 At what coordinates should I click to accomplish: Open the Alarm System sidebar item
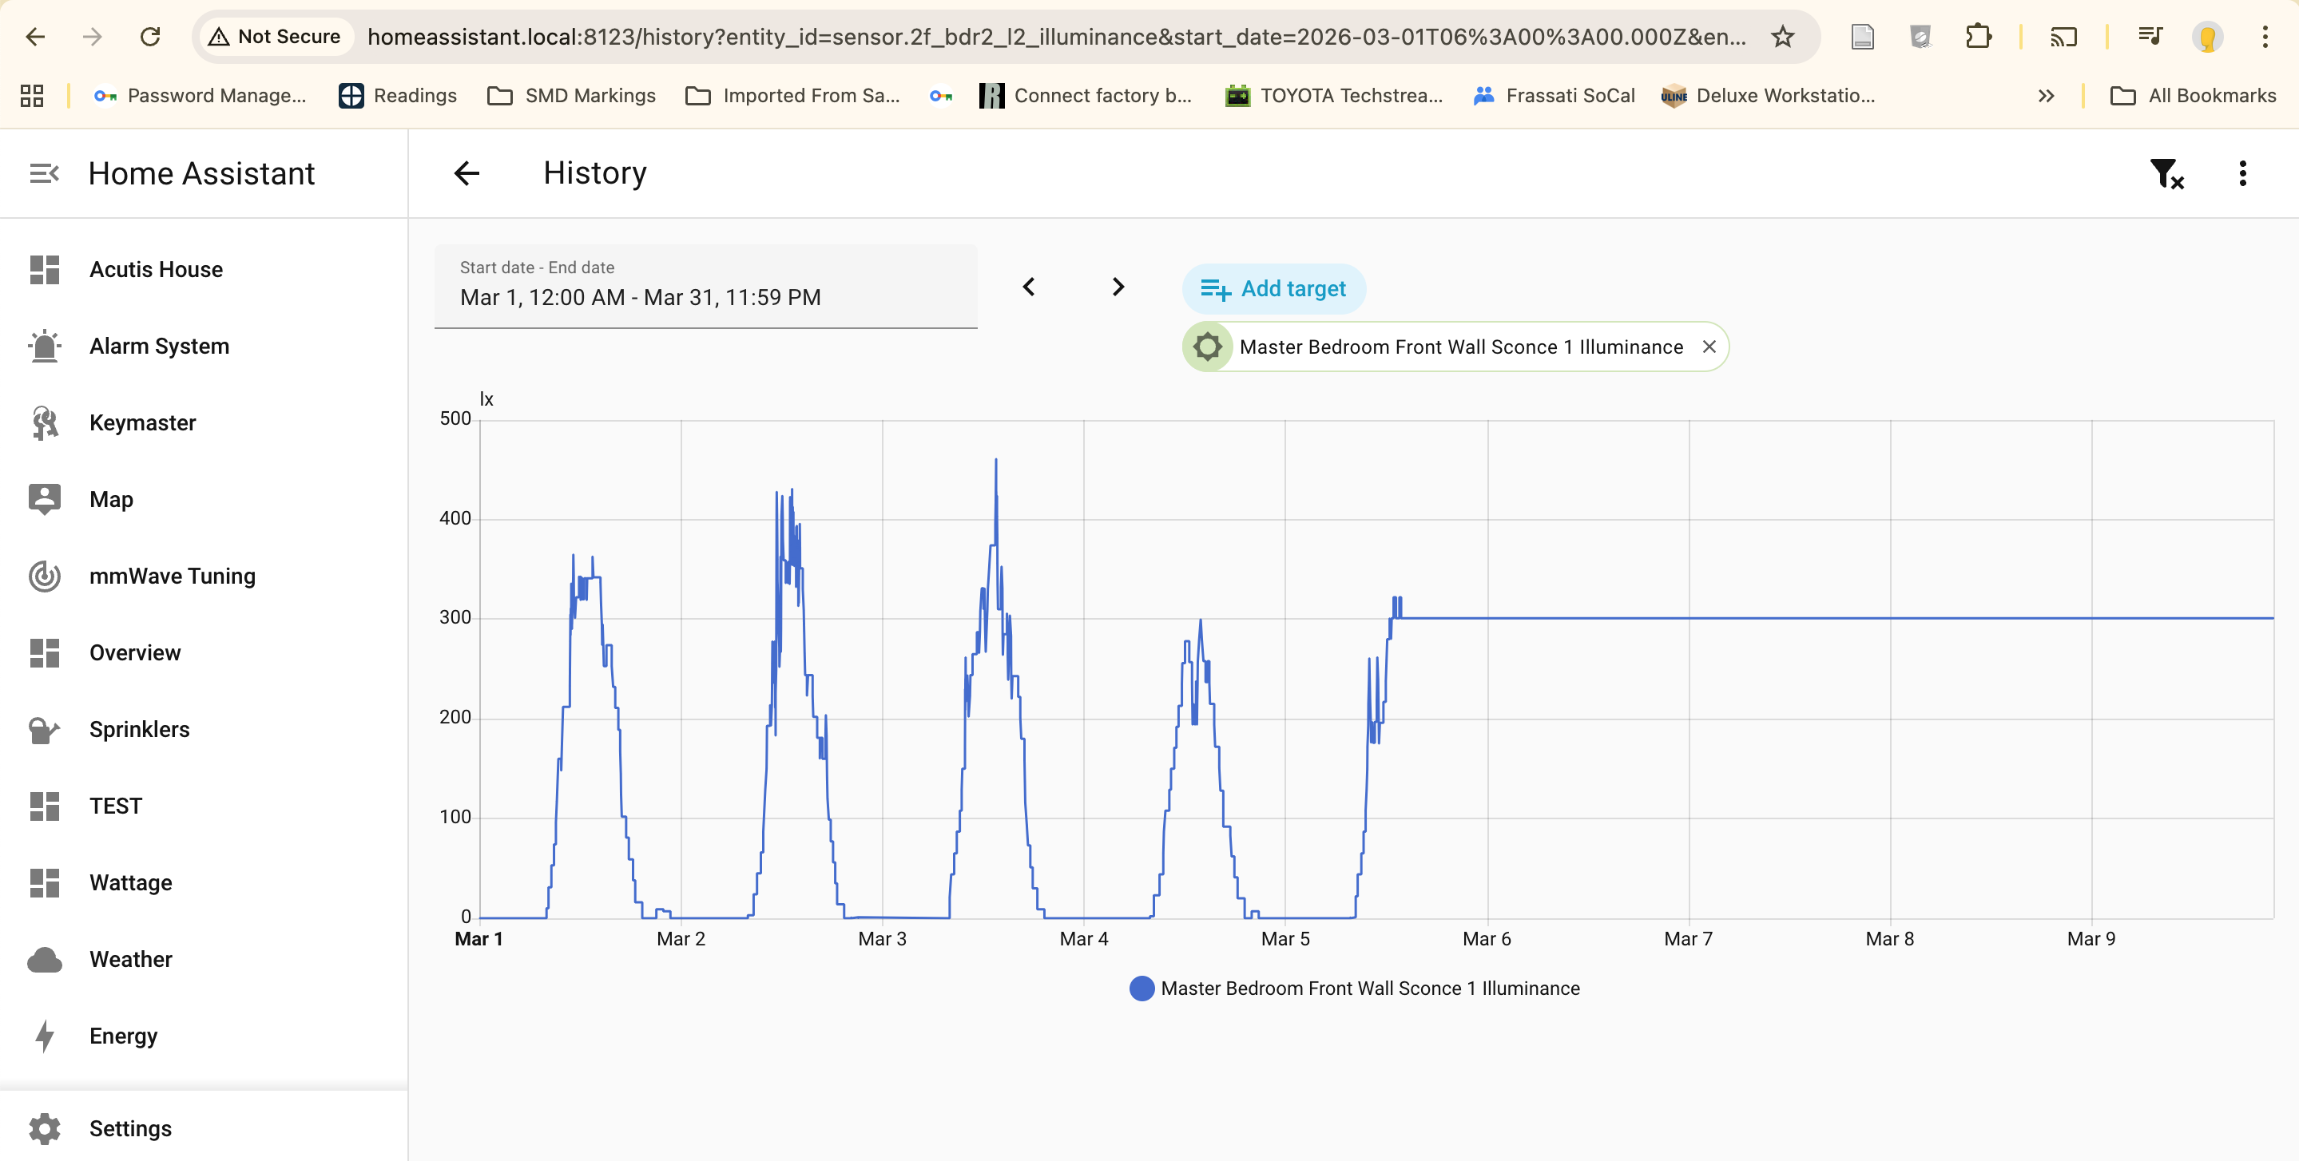tap(159, 347)
